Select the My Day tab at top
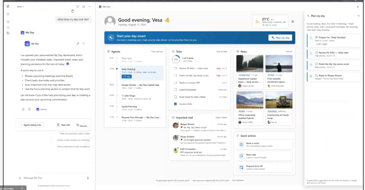The image size is (365, 190). click(x=104, y=7)
